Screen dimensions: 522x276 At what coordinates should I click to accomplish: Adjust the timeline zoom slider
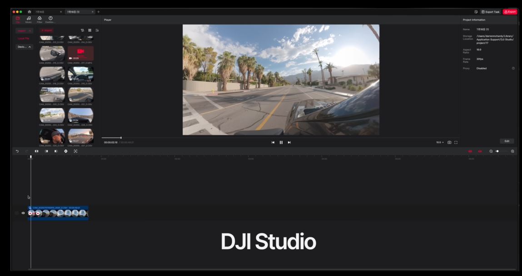point(497,151)
